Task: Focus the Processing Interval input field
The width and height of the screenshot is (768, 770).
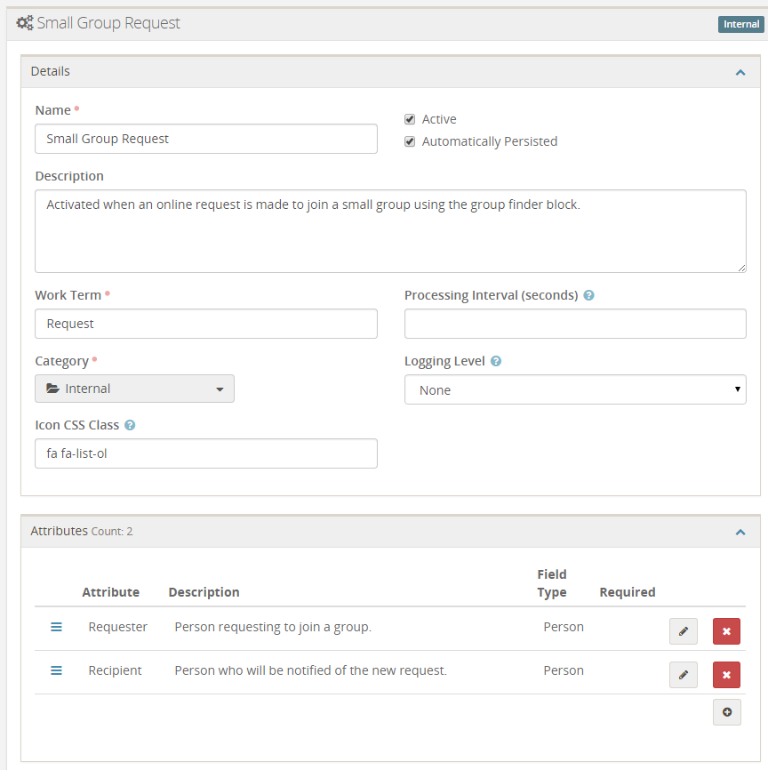Action: pyautogui.click(x=574, y=324)
